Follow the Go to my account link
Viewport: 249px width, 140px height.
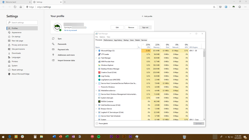click(x=71, y=30)
